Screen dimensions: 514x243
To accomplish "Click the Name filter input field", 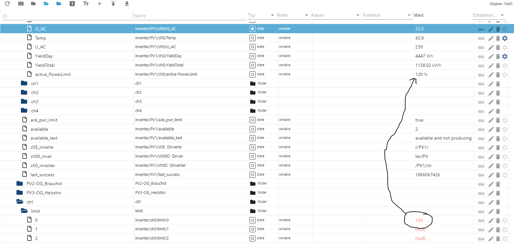I will 189,16.
